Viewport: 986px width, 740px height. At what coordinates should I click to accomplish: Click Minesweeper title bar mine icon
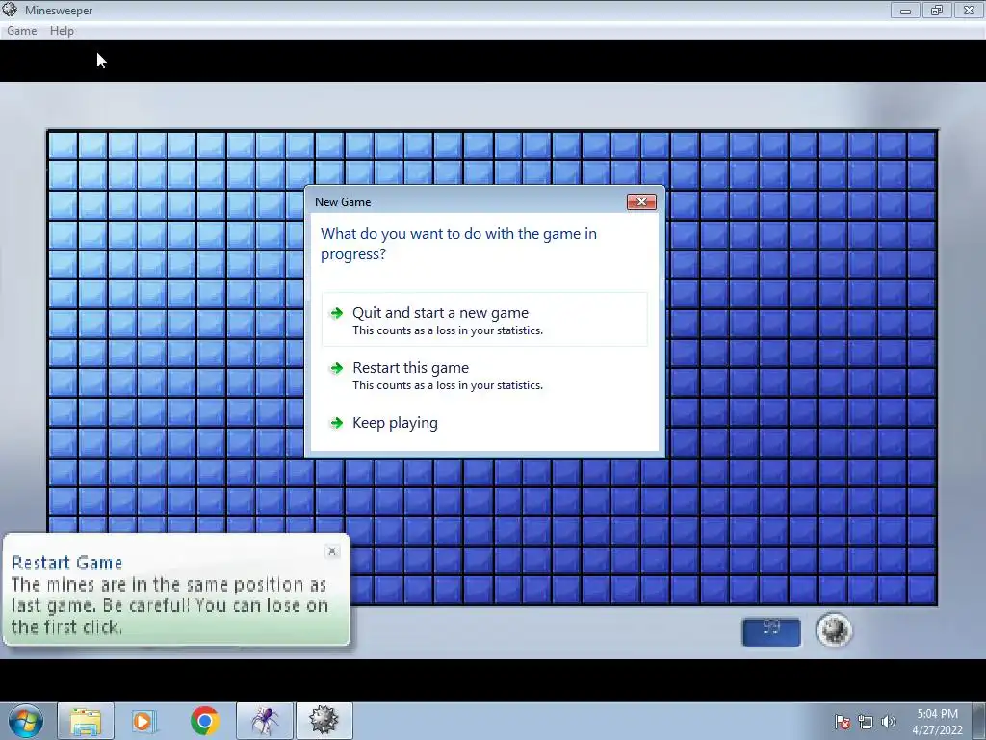10,10
